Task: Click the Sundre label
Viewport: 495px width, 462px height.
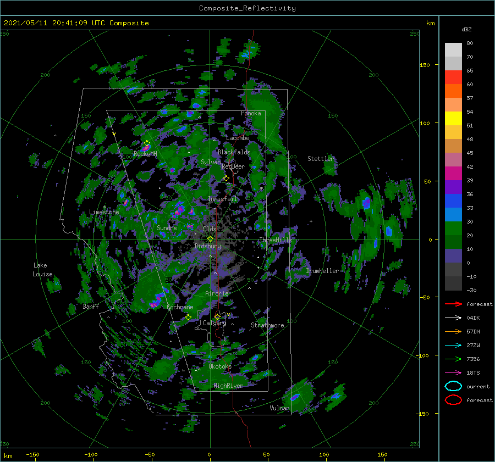Action: pos(167,227)
